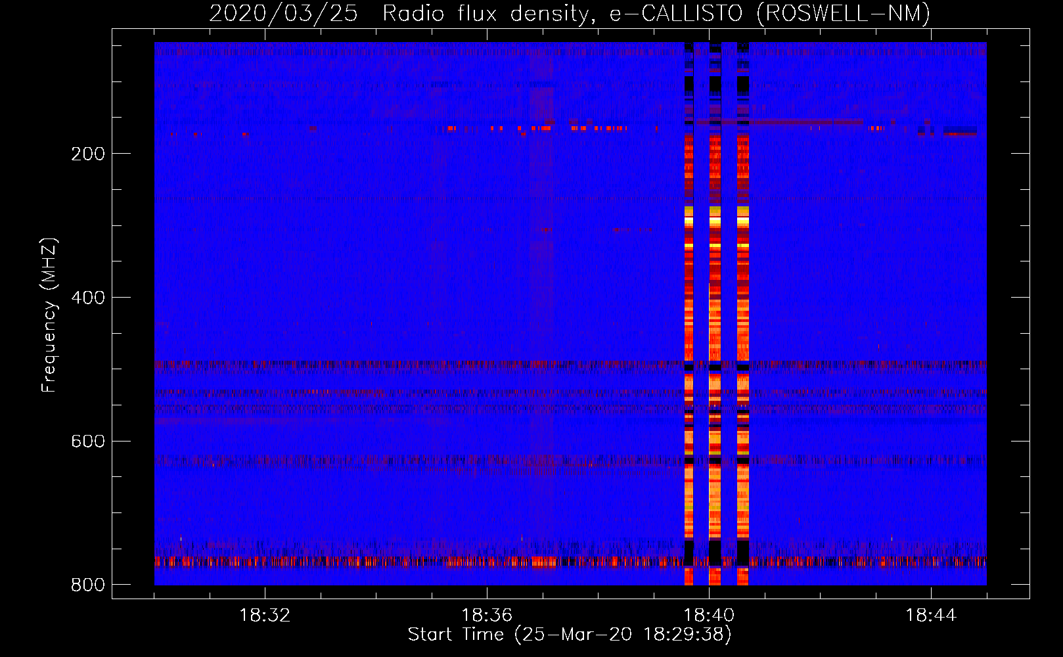The width and height of the screenshot is (1063, 657).
Task: Click the 600 frequency tick label
Action: tap(88, 441)
